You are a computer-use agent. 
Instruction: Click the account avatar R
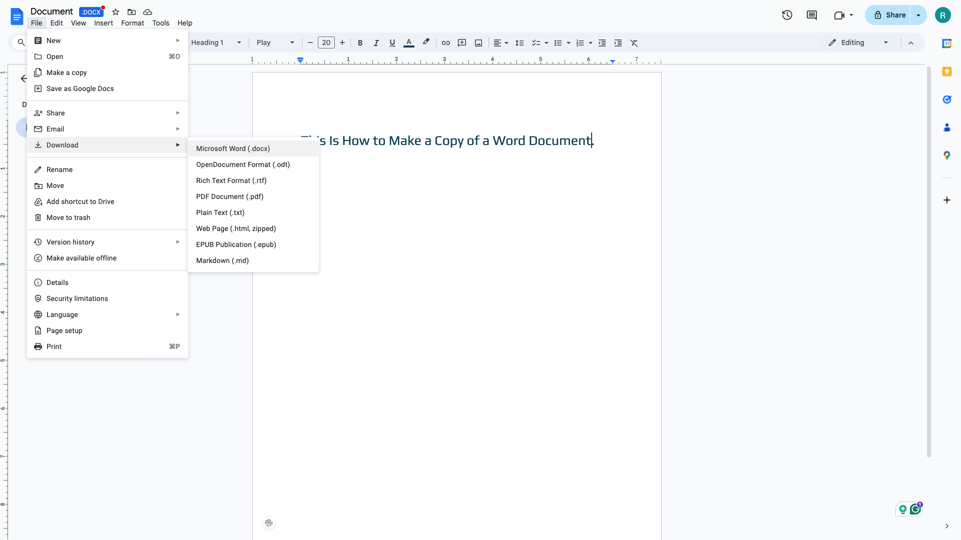pos(942,15)
